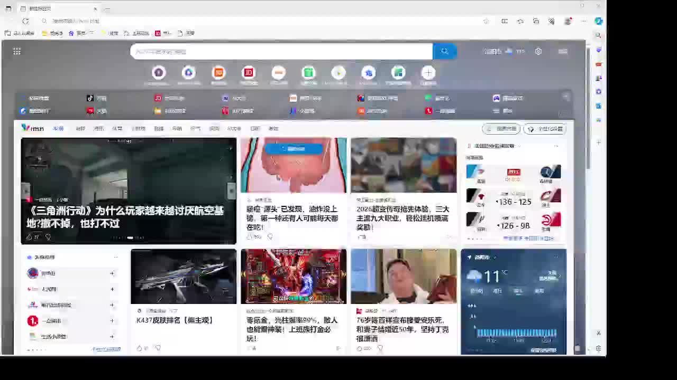677x380 pixels.
Task: Like the K437 skin ranking article
Action: click(x=140, y=348)
